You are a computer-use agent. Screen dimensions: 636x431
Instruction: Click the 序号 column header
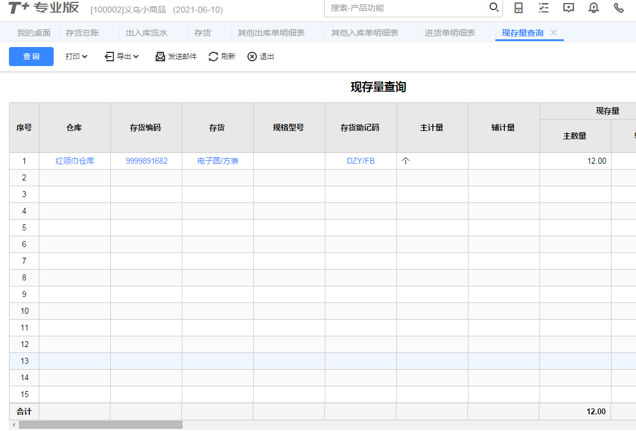click(x=24, y=127)
